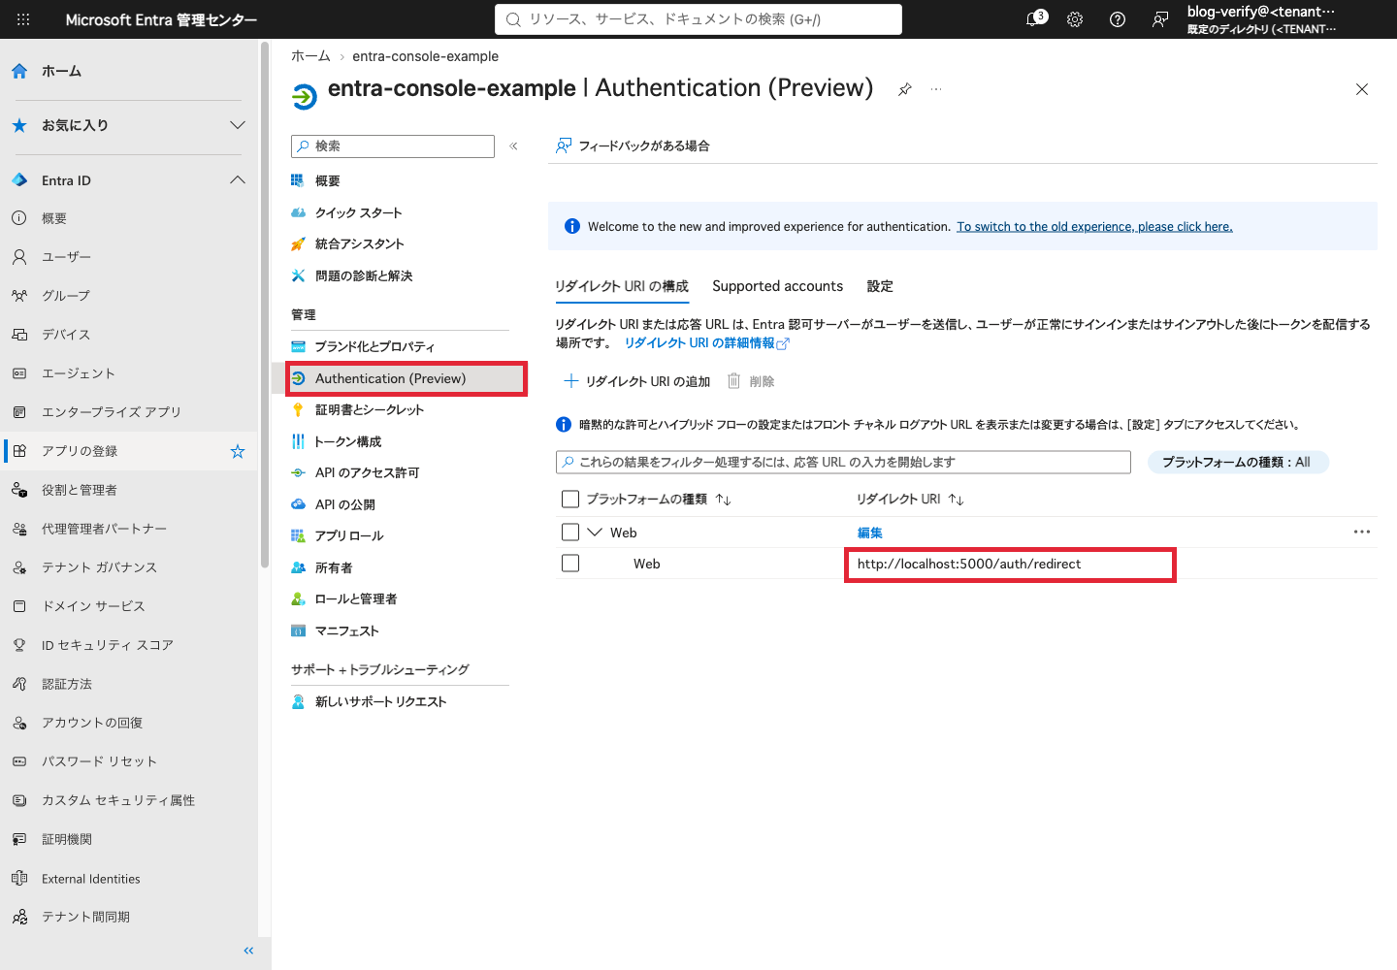
Task: Click the global search box
Action: point(698,19)
